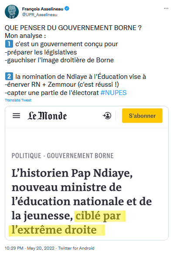Click highlighted text 'l'extrême droite'
Screen dimensions: 173x254
pos(54,230)
